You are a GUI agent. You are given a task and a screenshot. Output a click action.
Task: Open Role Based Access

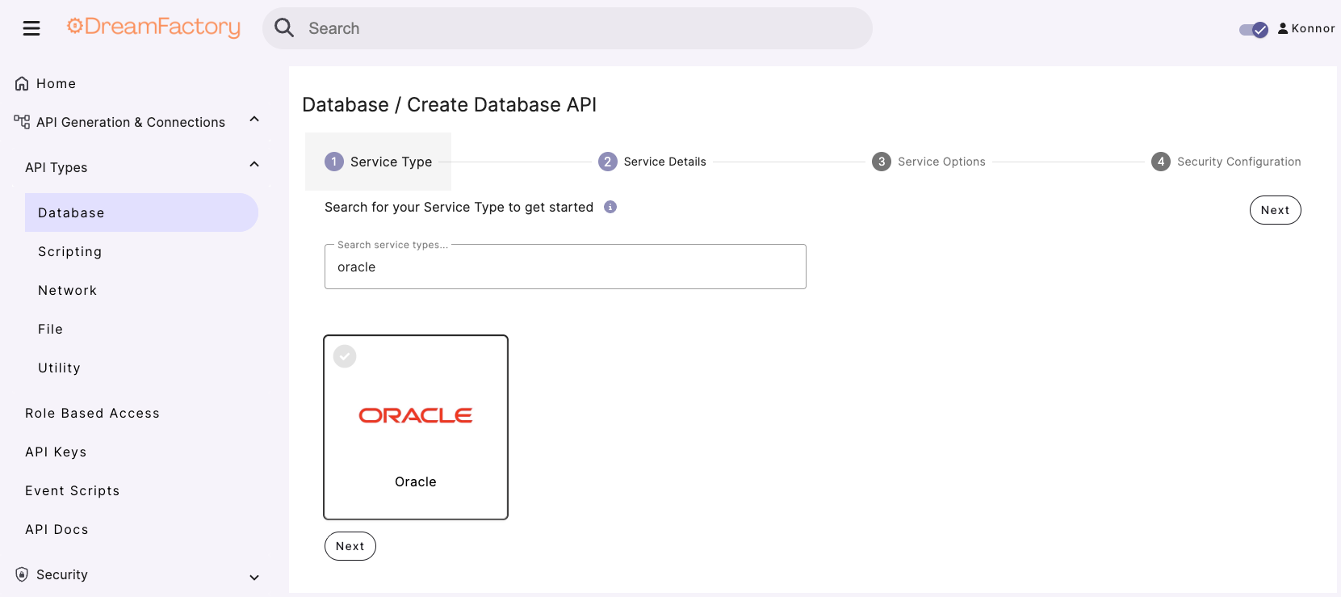point(92,413)
